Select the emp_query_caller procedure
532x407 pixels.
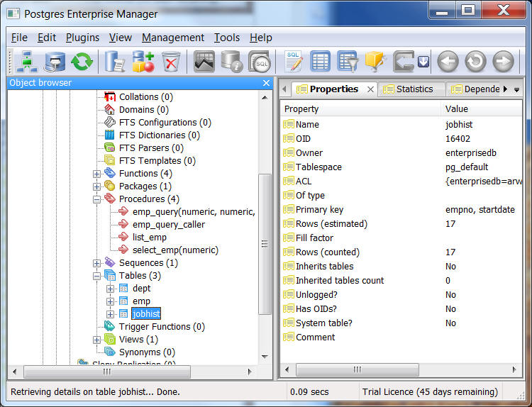tap(169, 225)
